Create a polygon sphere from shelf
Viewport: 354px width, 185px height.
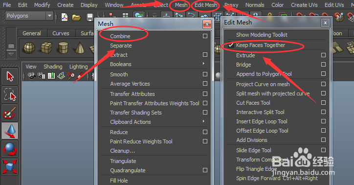(x=29, y=48)
